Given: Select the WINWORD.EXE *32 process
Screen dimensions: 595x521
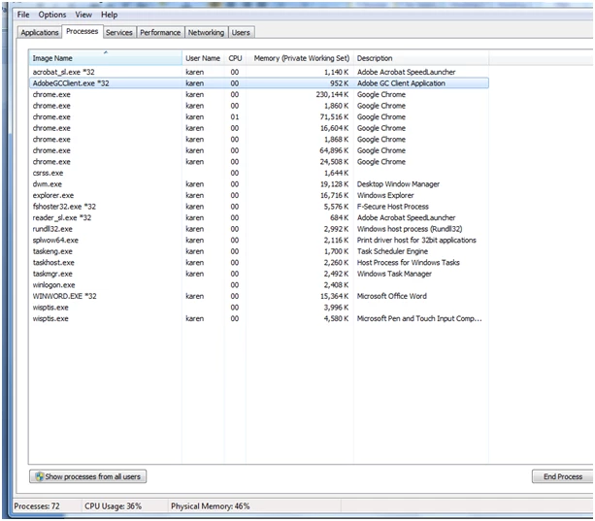Looking at the screenshot, I should [x=259, y=296].
